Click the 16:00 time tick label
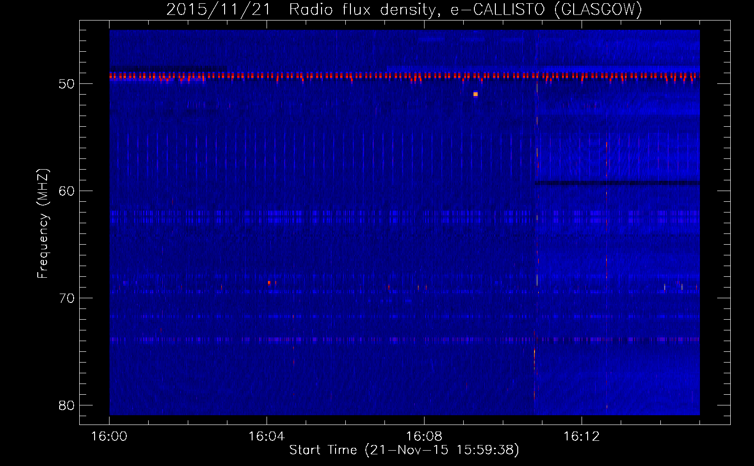754x466 pixels. pos(109,437)
